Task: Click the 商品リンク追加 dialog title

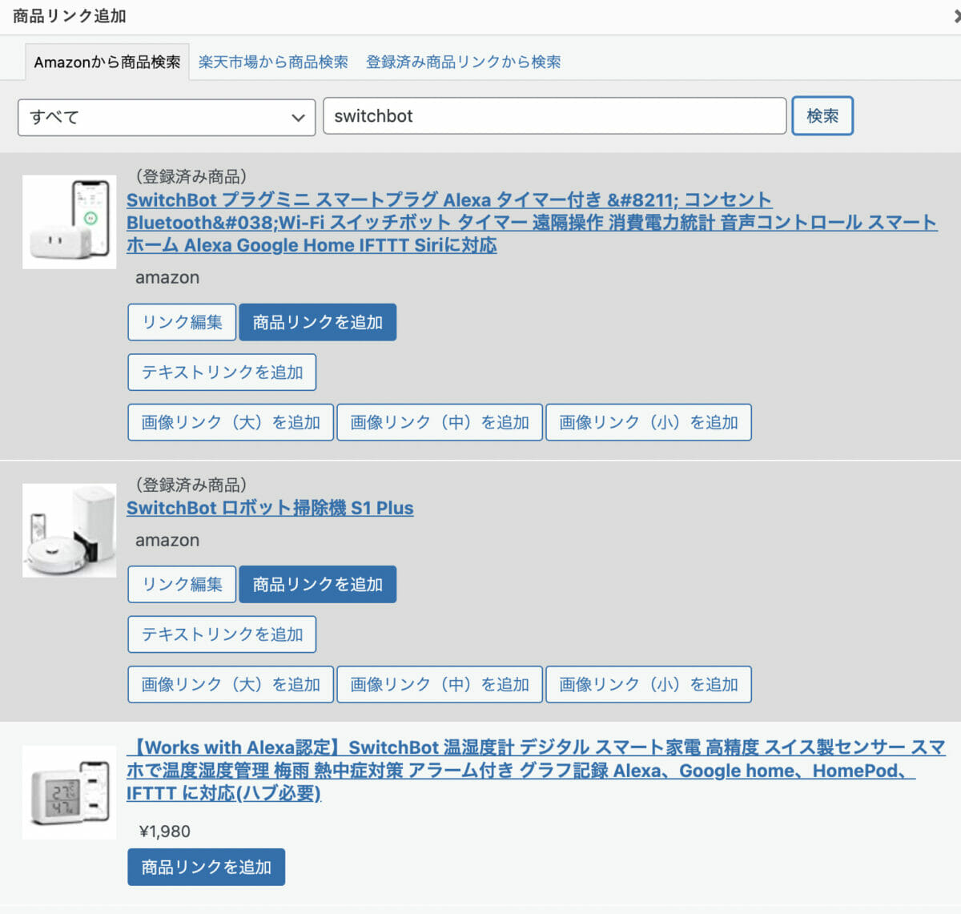Action: 70,16
